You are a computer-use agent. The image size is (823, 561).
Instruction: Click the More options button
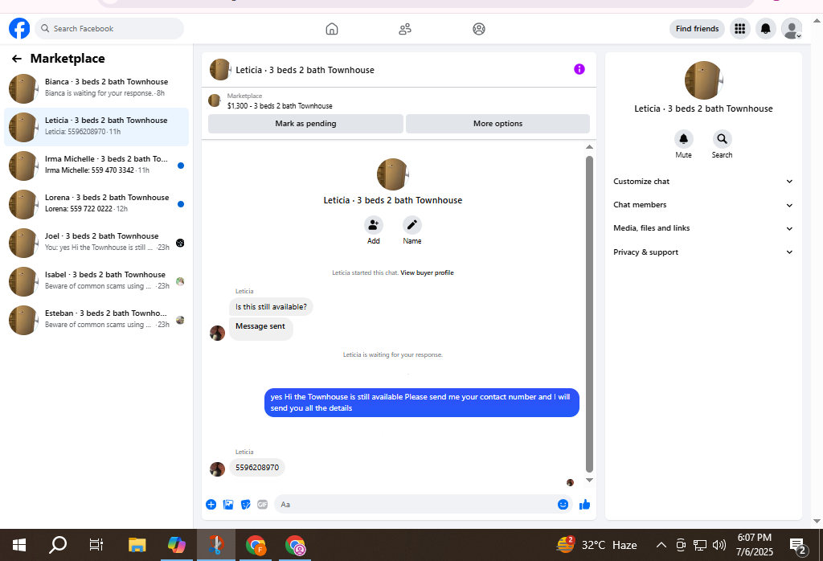point(497,124)
